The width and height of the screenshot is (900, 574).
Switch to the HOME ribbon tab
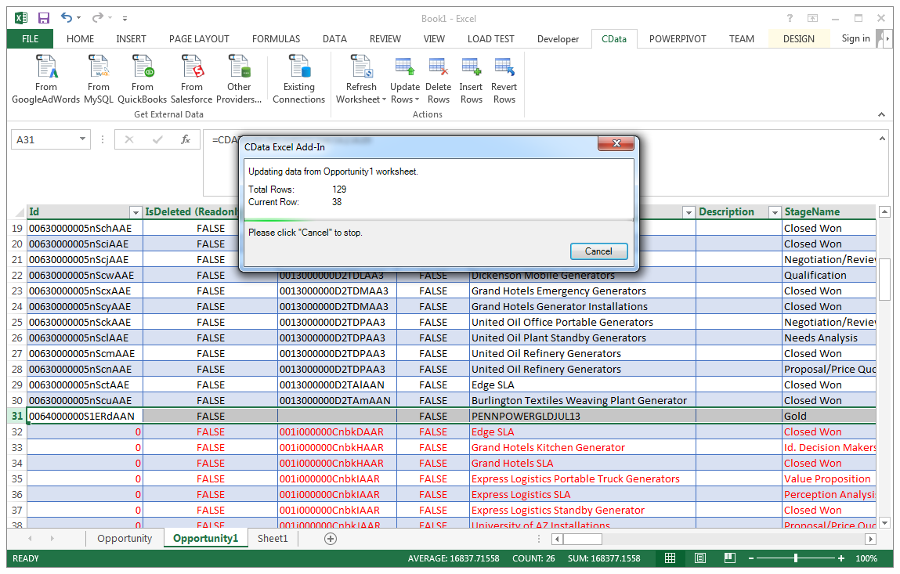(x=81, y=39)
